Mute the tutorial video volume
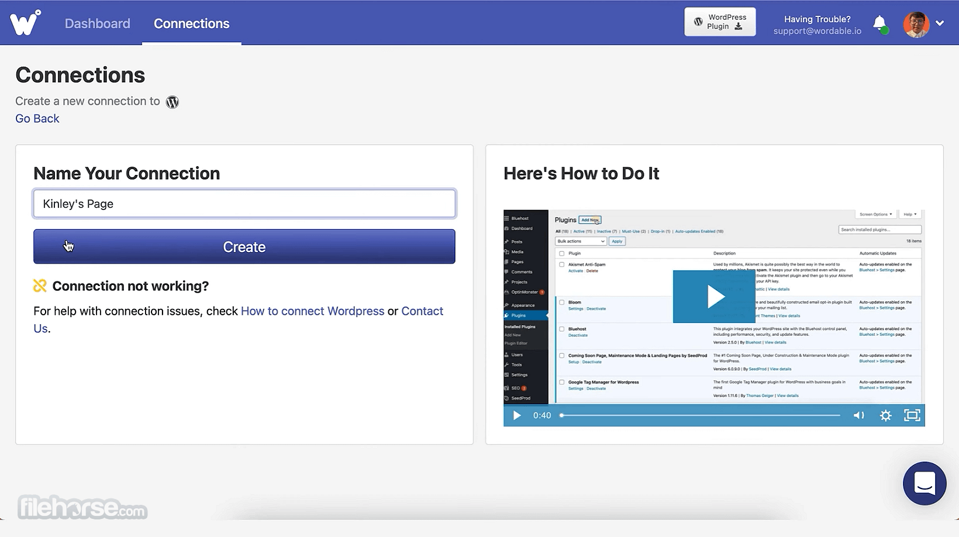959x537 pixels. 858,415
